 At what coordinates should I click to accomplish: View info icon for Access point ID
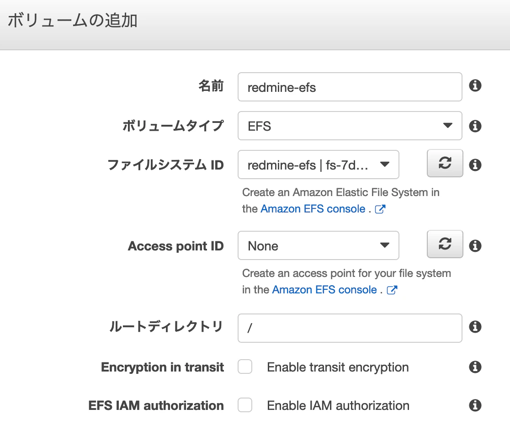tap(475, 245)
